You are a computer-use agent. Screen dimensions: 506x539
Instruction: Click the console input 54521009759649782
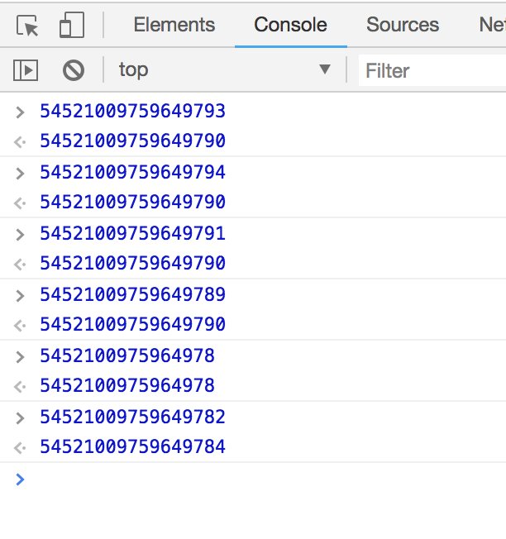coord(132,417)
